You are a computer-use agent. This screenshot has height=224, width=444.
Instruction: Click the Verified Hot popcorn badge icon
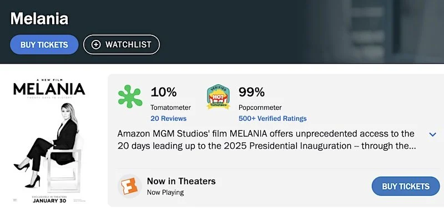[218, 97]
